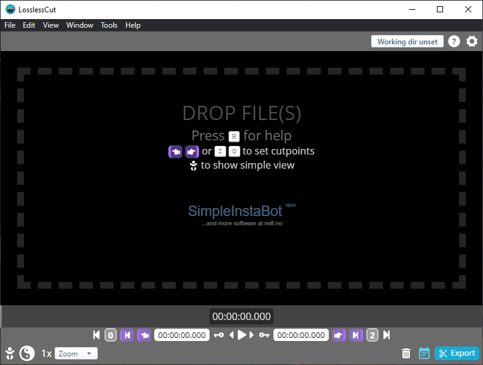The image size is (483, 365).
Task: Select next segment button labeled 2
Action: pyautogui.click(x=372, y=335)
